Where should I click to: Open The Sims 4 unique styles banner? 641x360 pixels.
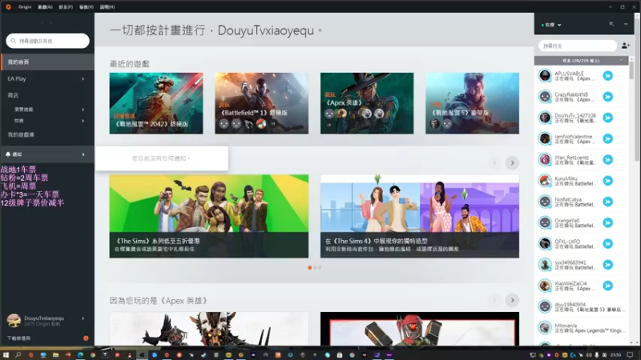[x=420, y=216]
